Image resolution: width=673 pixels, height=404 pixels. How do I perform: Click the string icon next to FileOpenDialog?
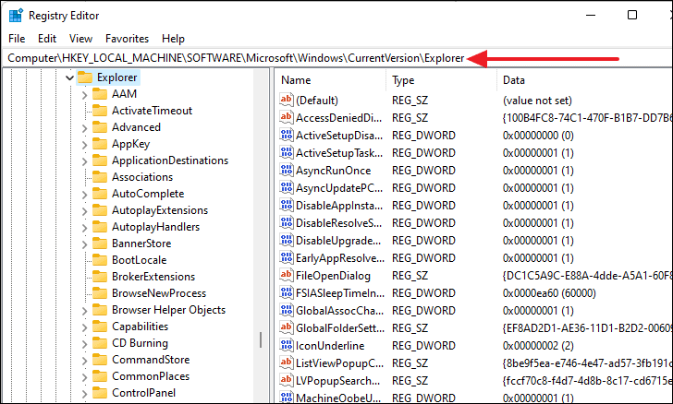tap(287, 276)
